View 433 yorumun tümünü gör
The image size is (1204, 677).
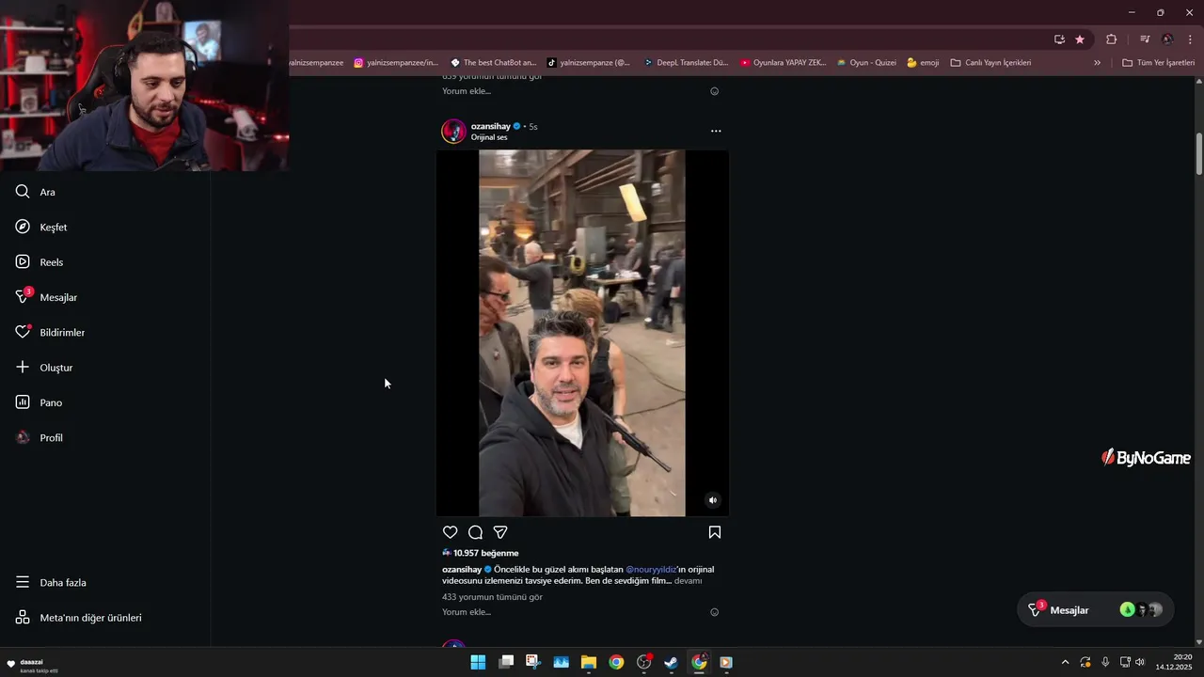(492, 597)
